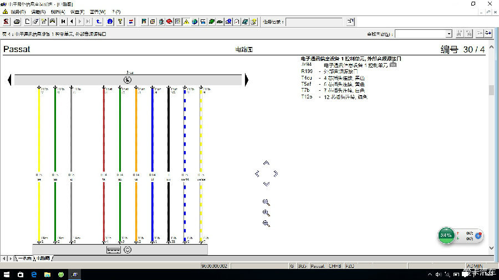Image resolution: width=499 pixels, height=280 pixels.
Task: Open the Windows Start menu
Action: pos(6,274)
